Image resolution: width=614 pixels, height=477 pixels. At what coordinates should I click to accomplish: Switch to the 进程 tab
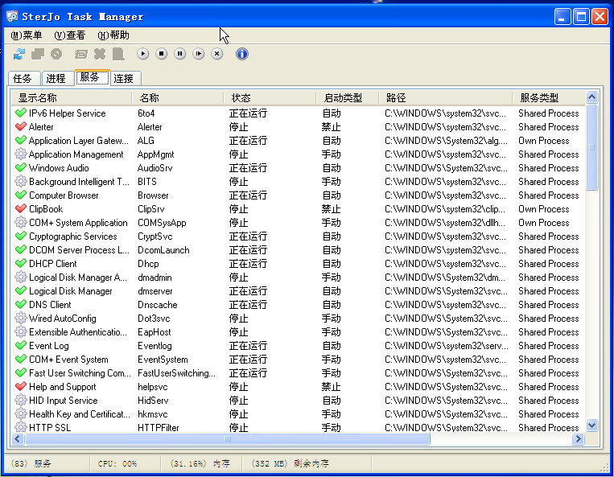(57, 78)
